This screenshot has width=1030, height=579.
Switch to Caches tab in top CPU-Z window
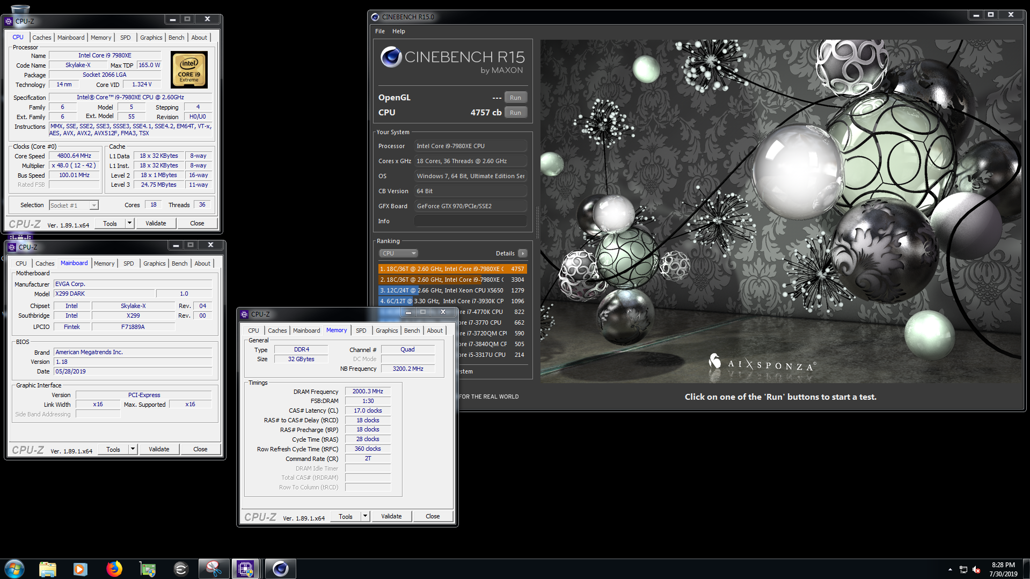click(x=41, y=38)
